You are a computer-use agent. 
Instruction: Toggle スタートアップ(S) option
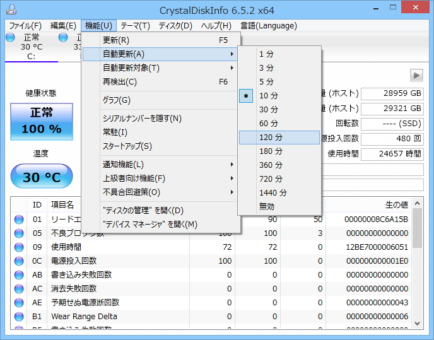[x=160, y=146]
